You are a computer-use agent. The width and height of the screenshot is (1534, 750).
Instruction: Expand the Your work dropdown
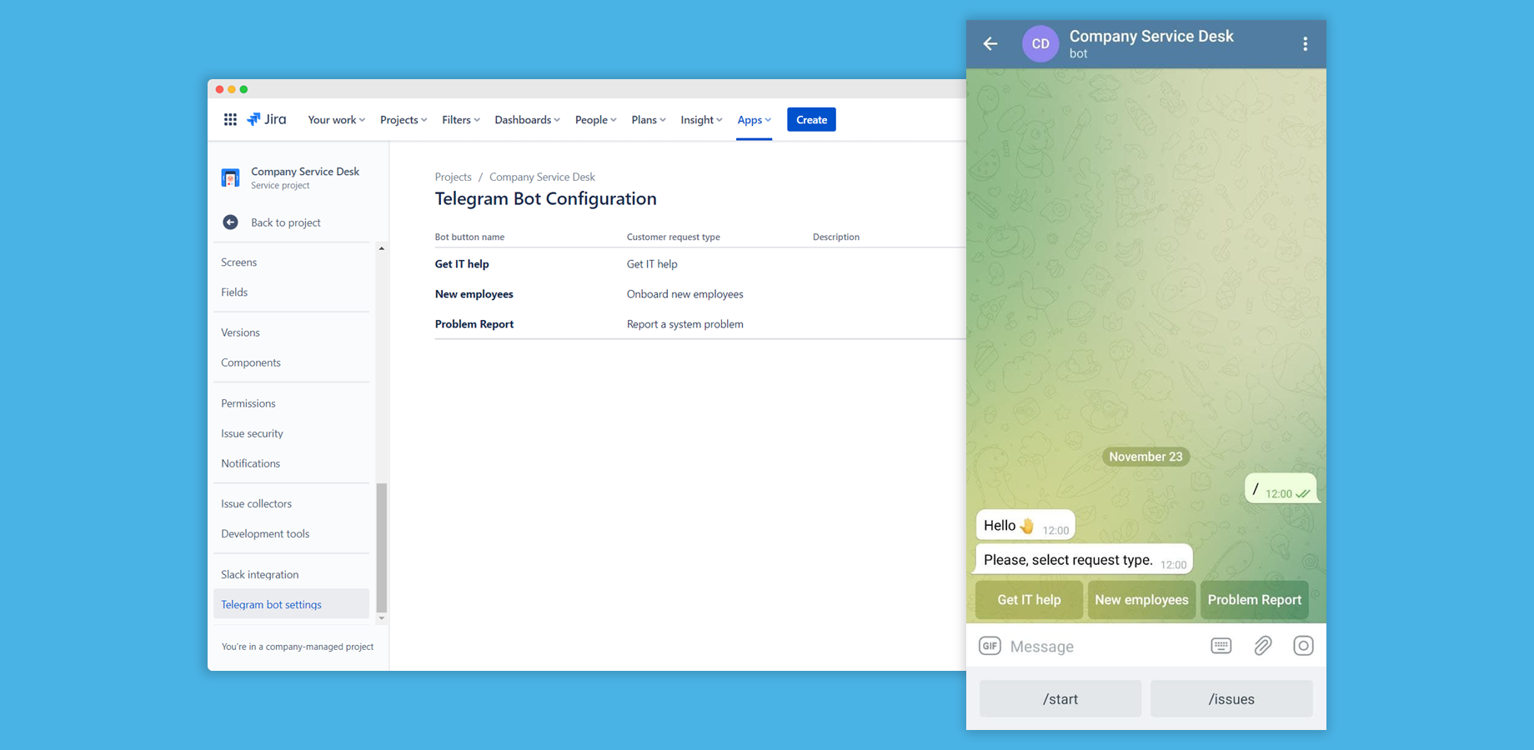click(336, 120)
